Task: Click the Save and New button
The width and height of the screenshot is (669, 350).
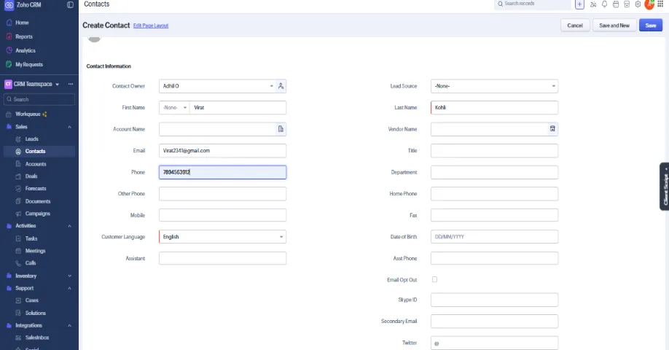Action: tap(614, 26)
